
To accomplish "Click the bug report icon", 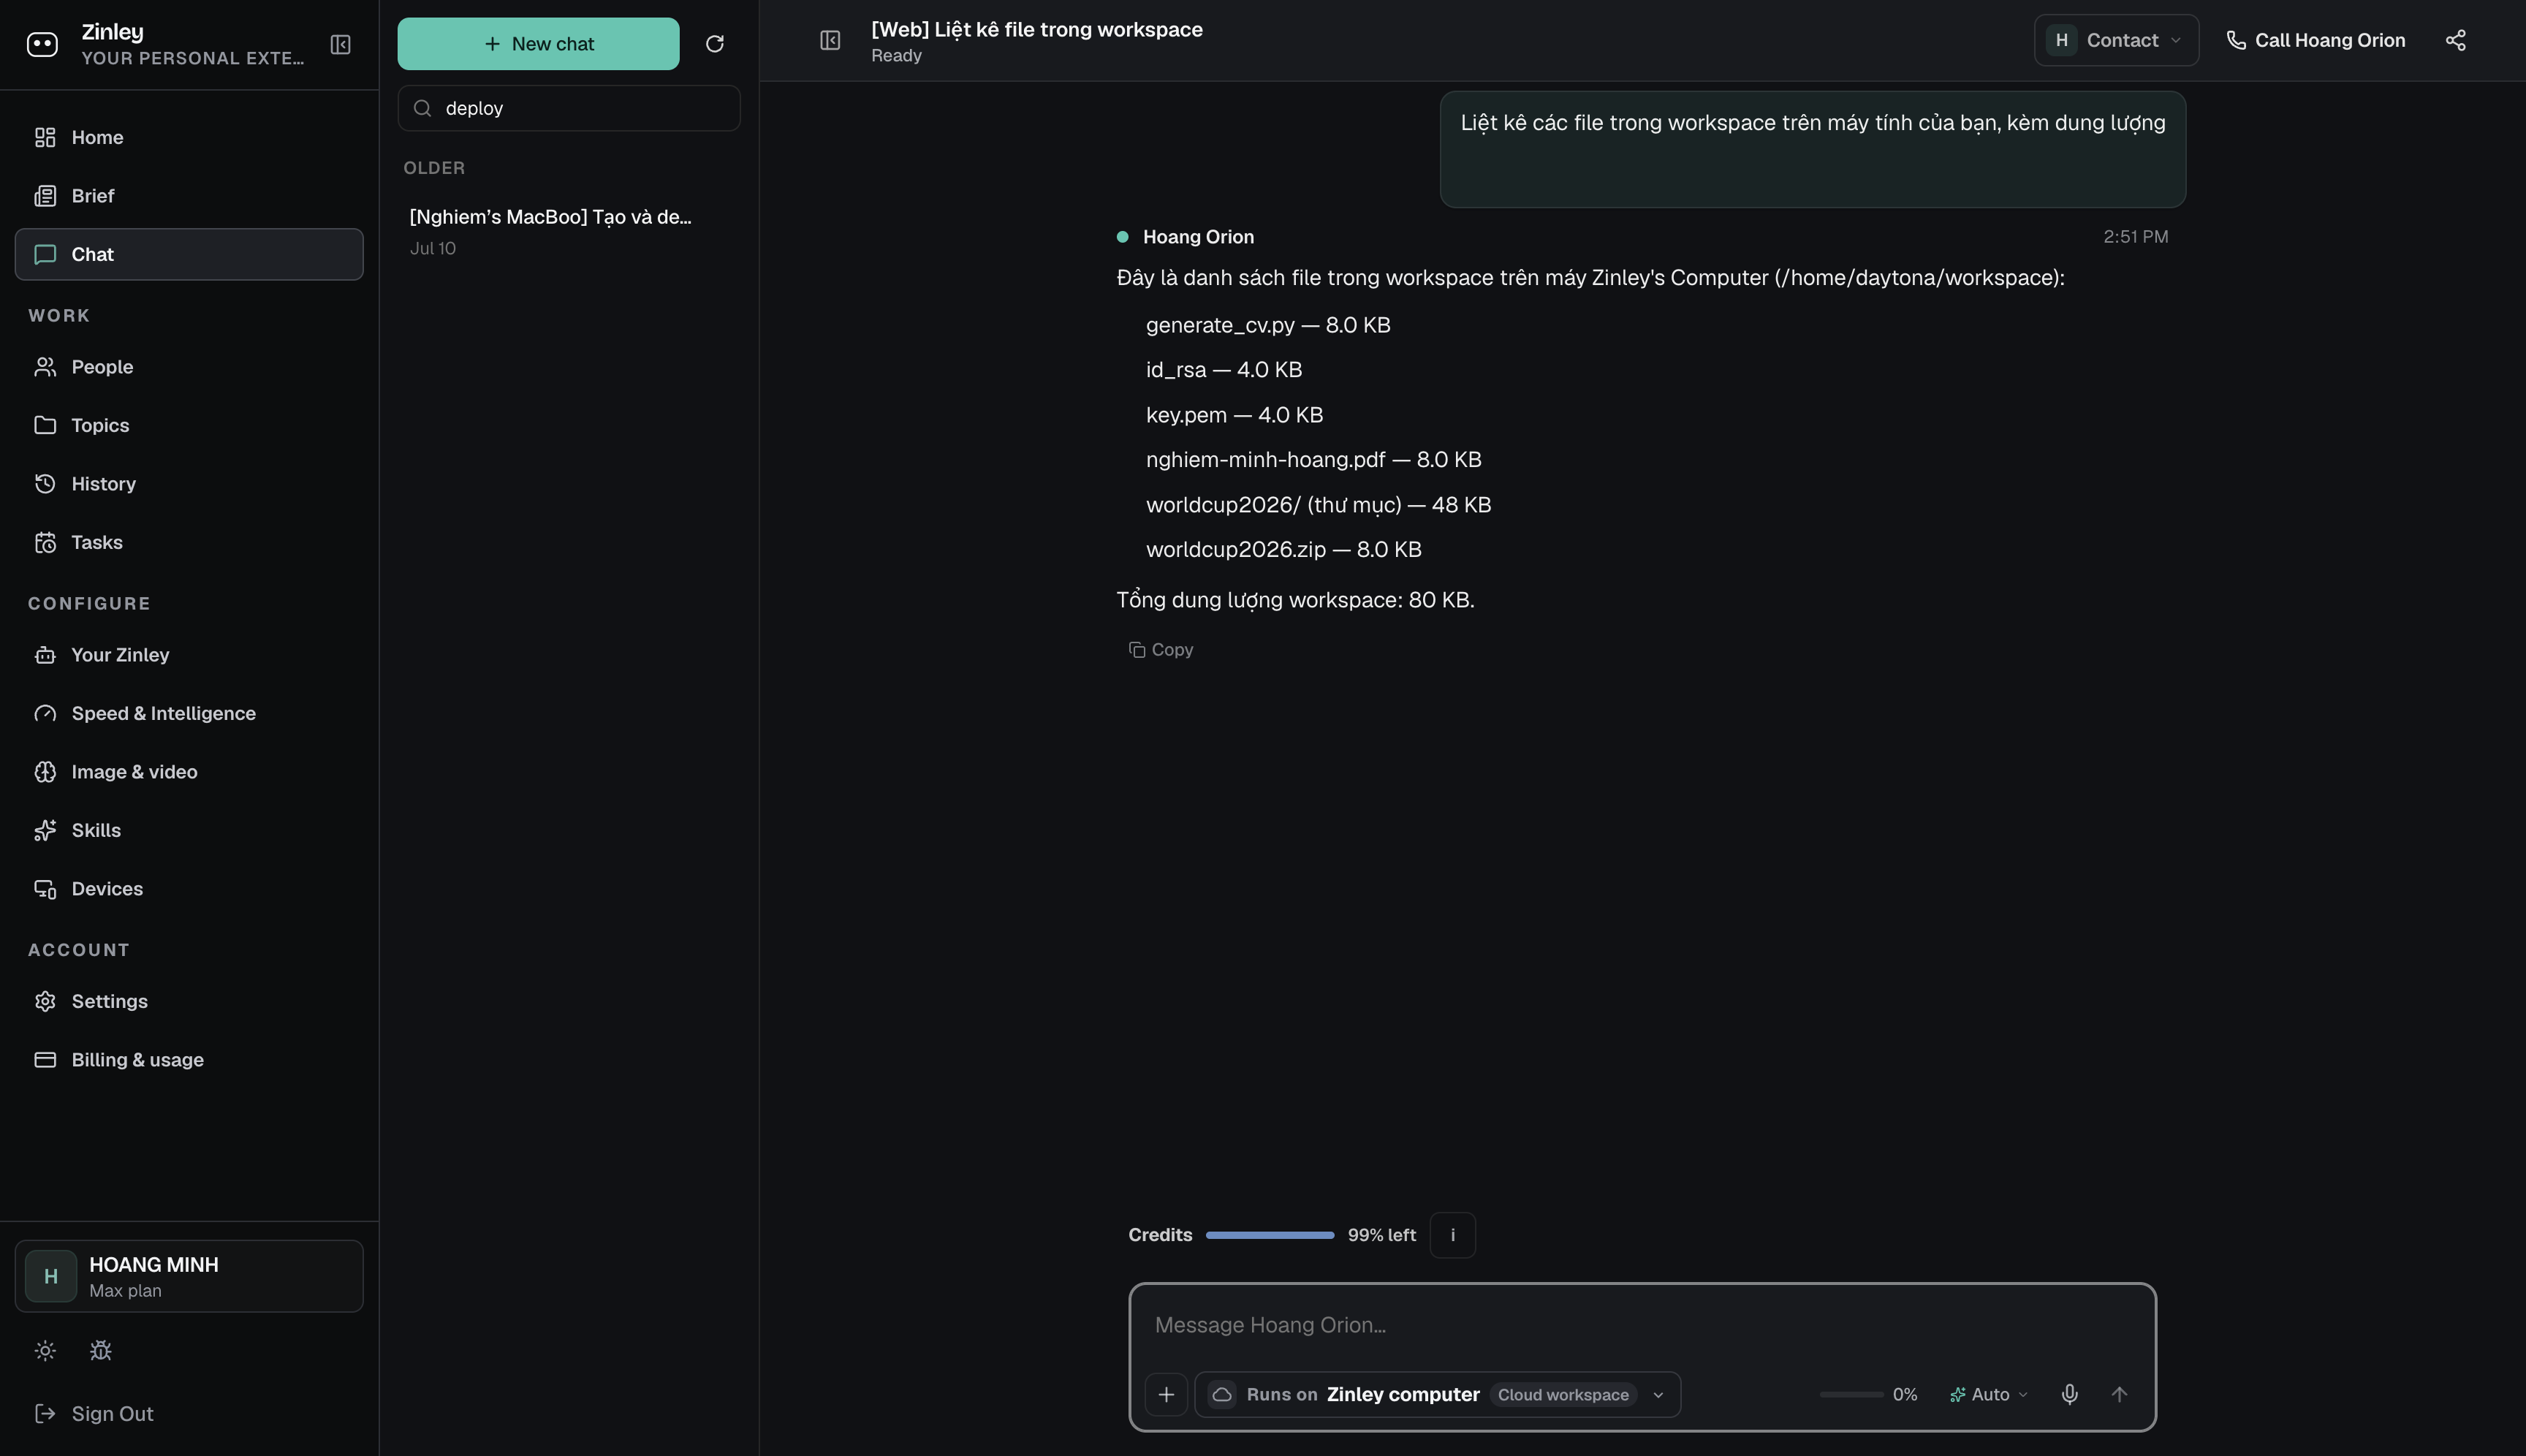I will [x=100, y=1351].
